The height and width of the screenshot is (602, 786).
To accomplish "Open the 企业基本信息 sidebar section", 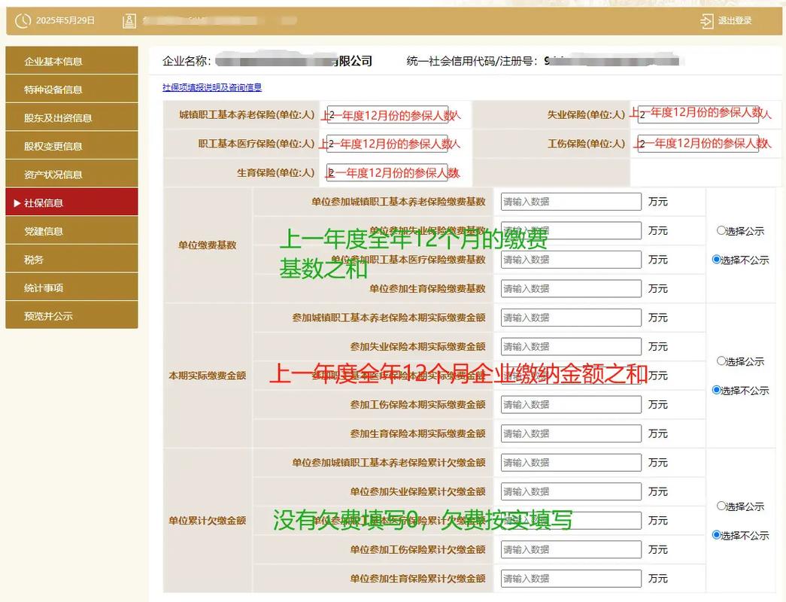I will click(71, 60).
